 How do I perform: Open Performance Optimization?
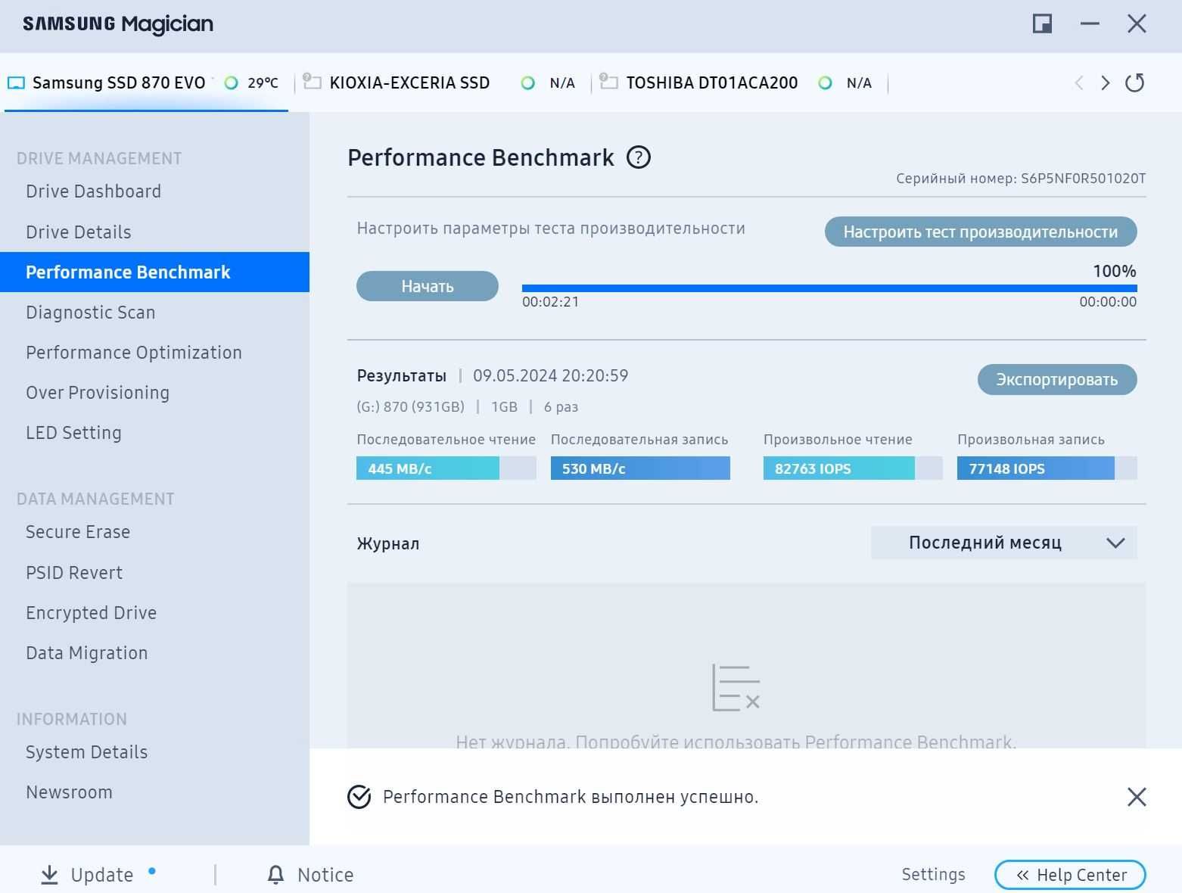click(133, 352)
